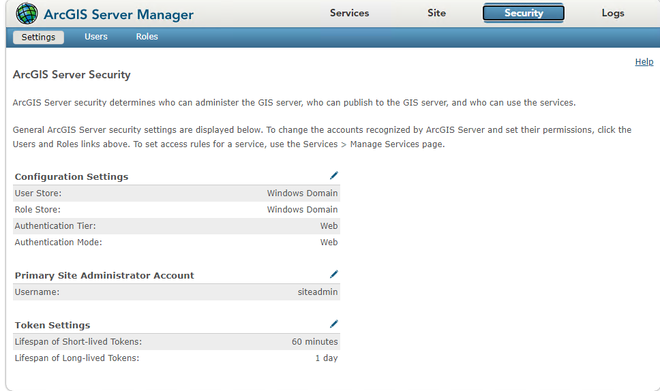
Task: Open the Services tab
Action: click(349, 13)
